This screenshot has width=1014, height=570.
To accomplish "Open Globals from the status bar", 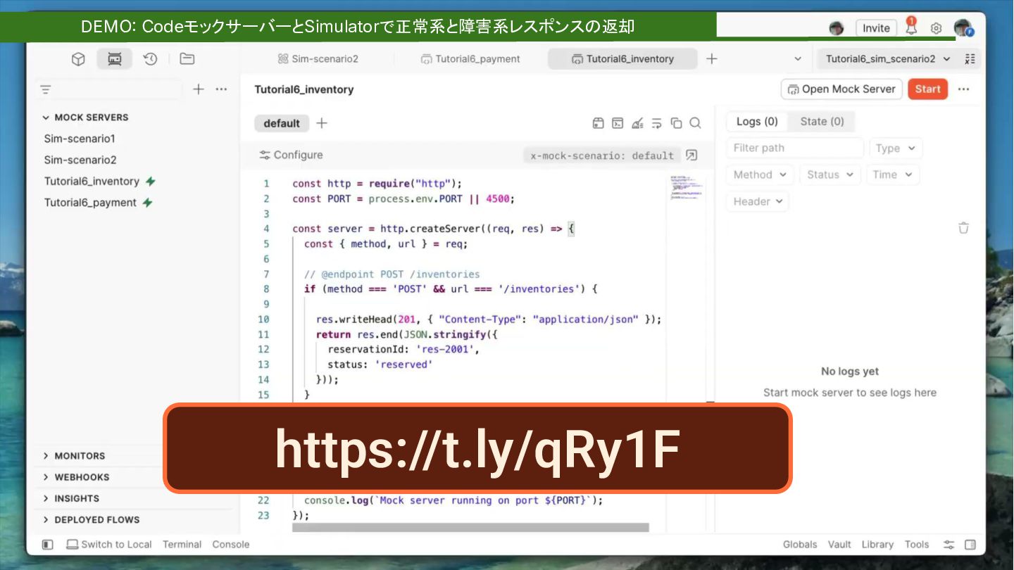I will (800, 545).
